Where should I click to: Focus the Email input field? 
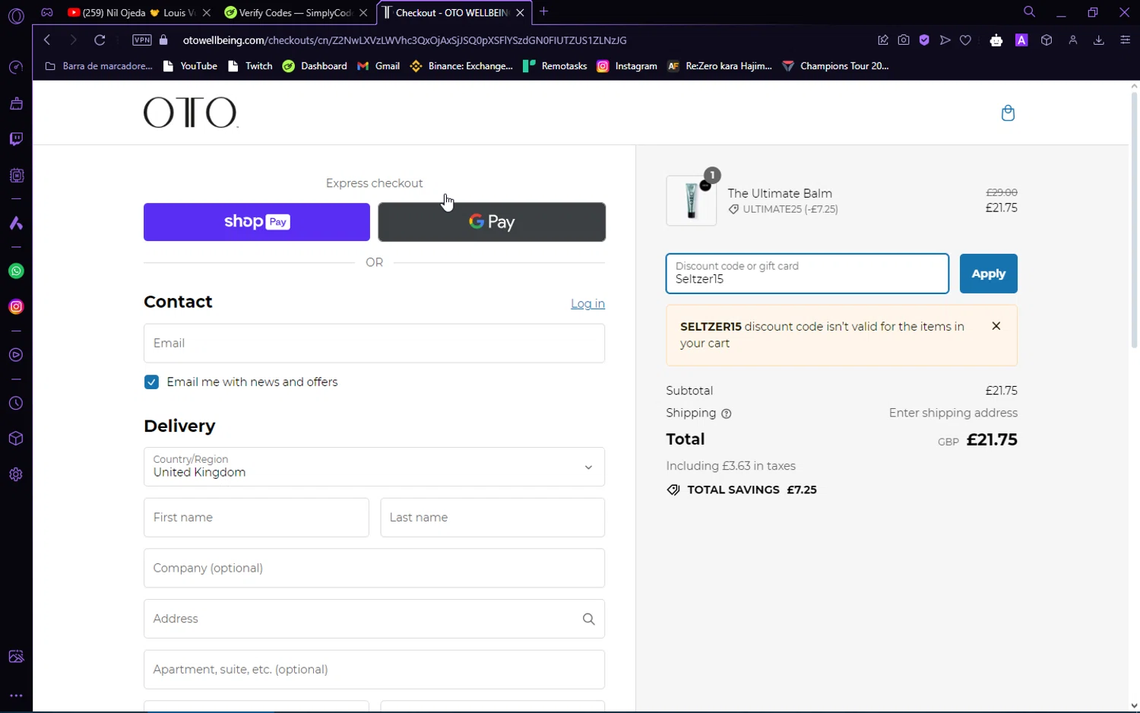374,344
